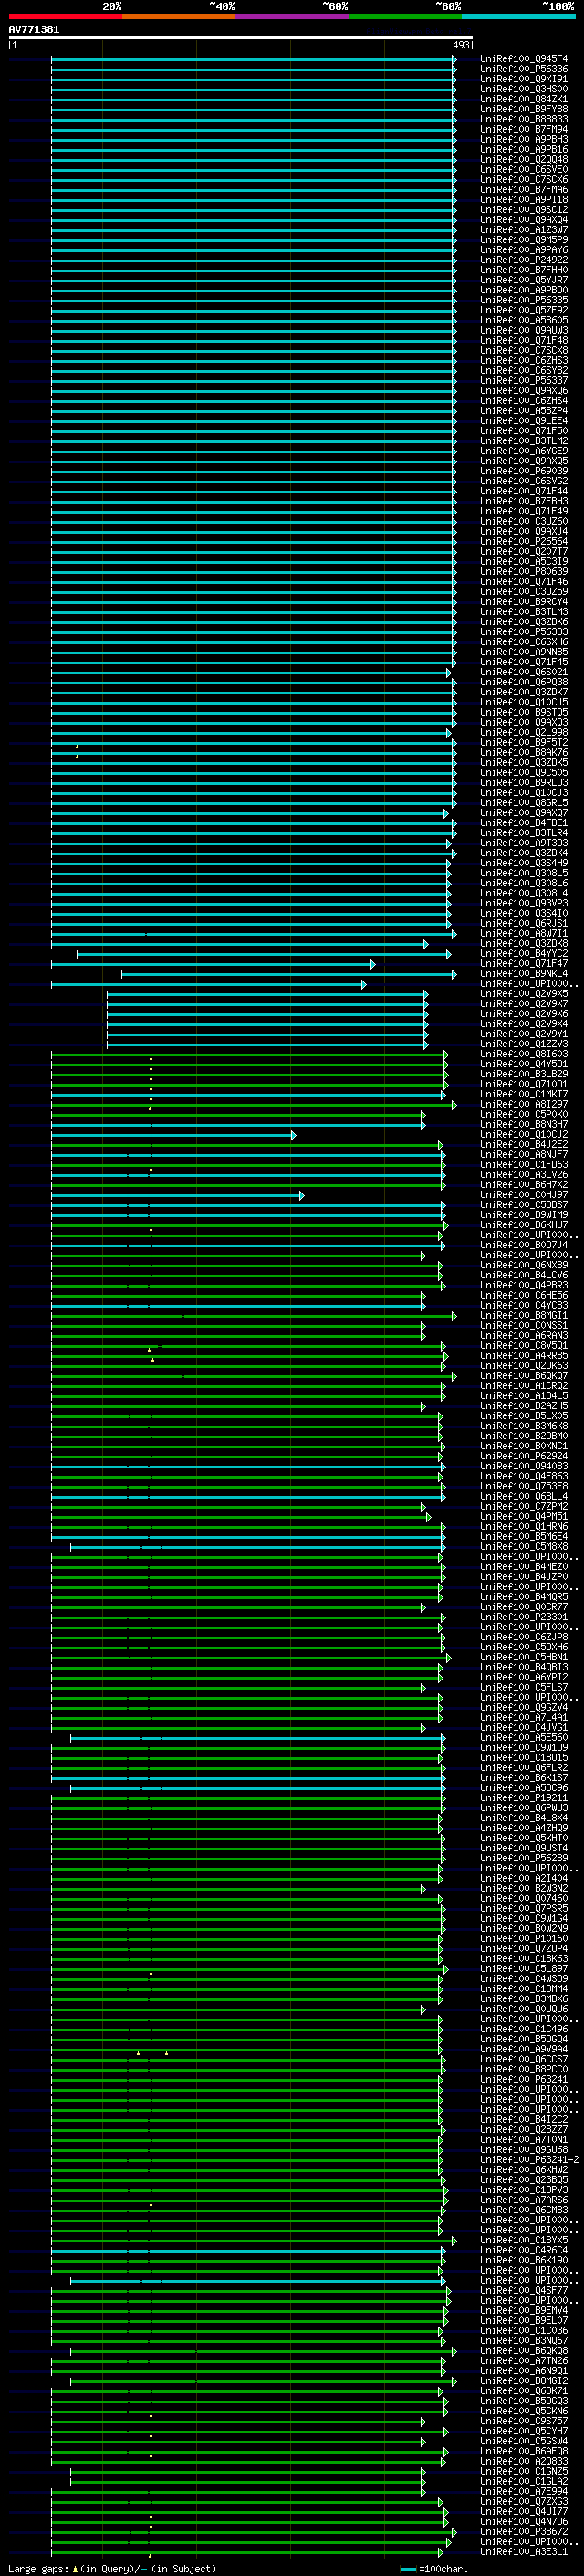Screen dimensions: 584x2576
Task: Select the UniRef100_A3E3L1 label
Action: click(524, 2551)
